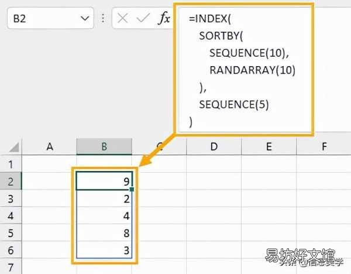351x274 pixels.
Task: Select row 4 header
Action: click(11, 216)
